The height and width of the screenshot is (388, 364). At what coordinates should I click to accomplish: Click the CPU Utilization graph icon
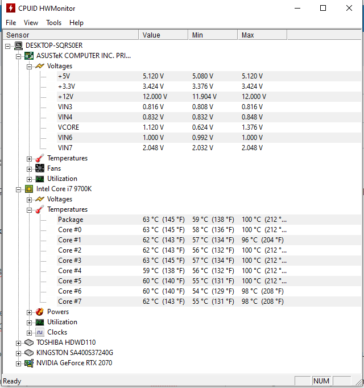click(x=40, y=322)
